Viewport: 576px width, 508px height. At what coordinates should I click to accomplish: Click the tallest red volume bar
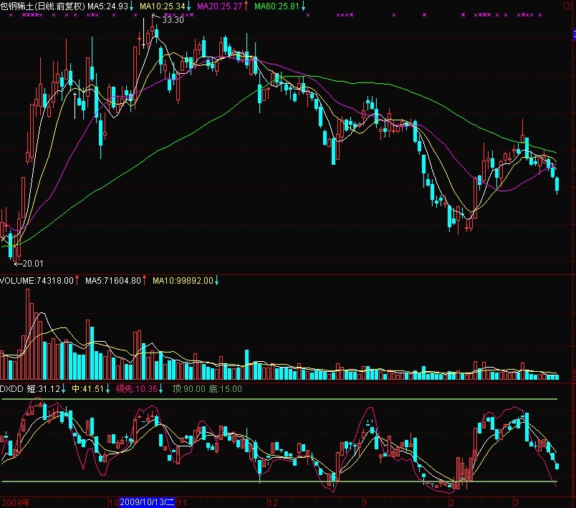(x=27, y=335)
